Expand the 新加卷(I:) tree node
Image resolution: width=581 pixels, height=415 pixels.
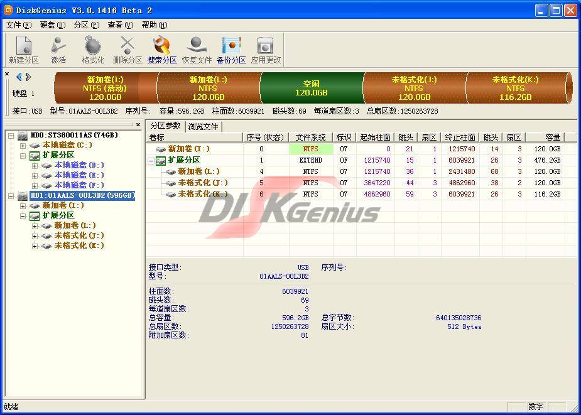pyautogui.click(x=23, y=206)
